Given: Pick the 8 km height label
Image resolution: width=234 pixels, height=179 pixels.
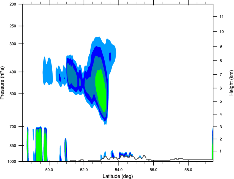Looking at the screenshot, I should [221, 61].
